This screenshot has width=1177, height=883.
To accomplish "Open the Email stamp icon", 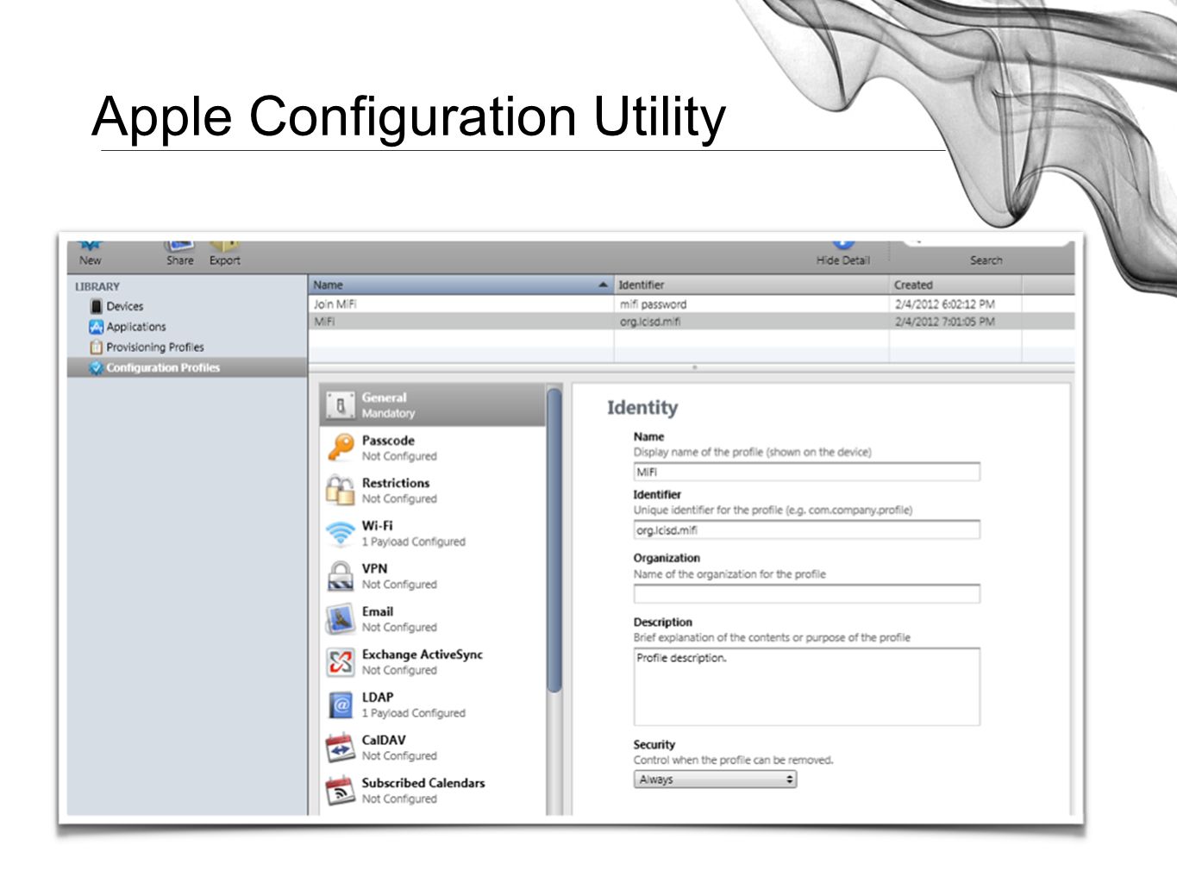I will pos(341,619).
